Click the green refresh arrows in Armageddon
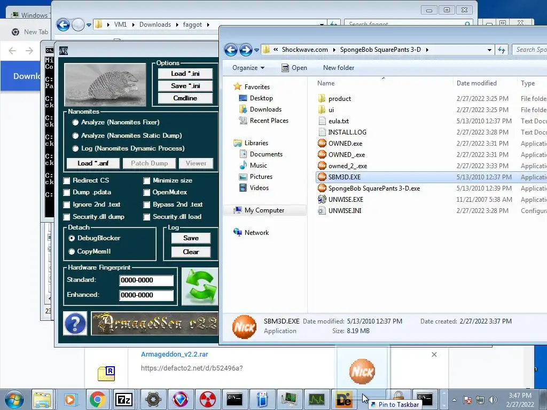Viewport: 547px width, 410px height. coord(200,287)
